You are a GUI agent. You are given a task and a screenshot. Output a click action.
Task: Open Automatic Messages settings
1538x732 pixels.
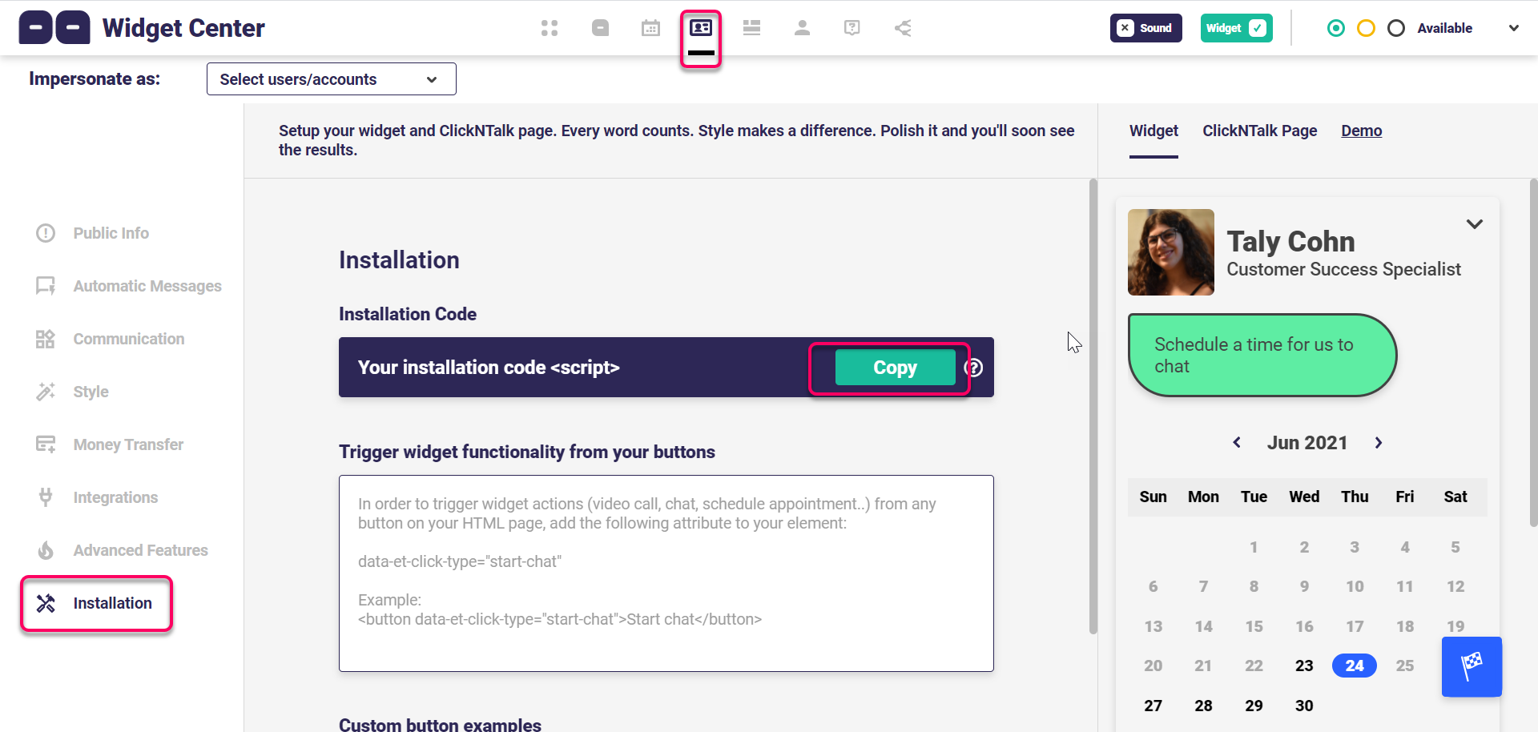click(x=128, y=286)
